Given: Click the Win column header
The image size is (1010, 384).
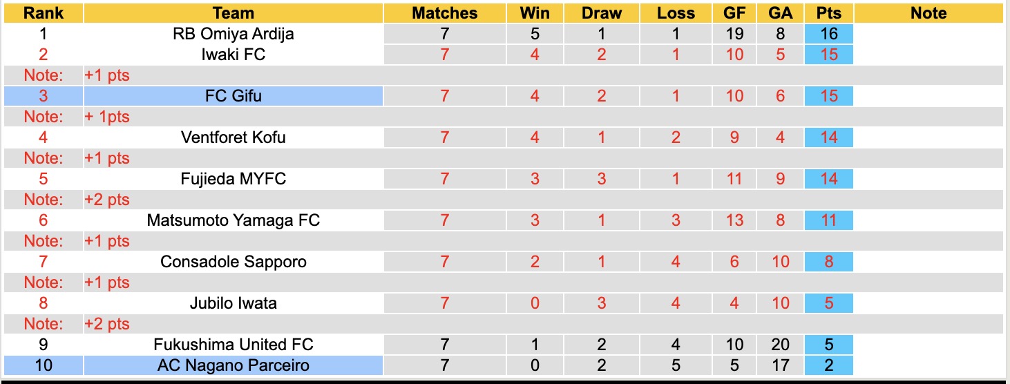Looking at the screenshot, I should point(535,13).
